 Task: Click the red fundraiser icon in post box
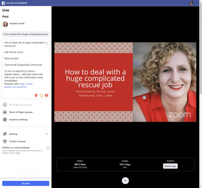coord(46,95)
